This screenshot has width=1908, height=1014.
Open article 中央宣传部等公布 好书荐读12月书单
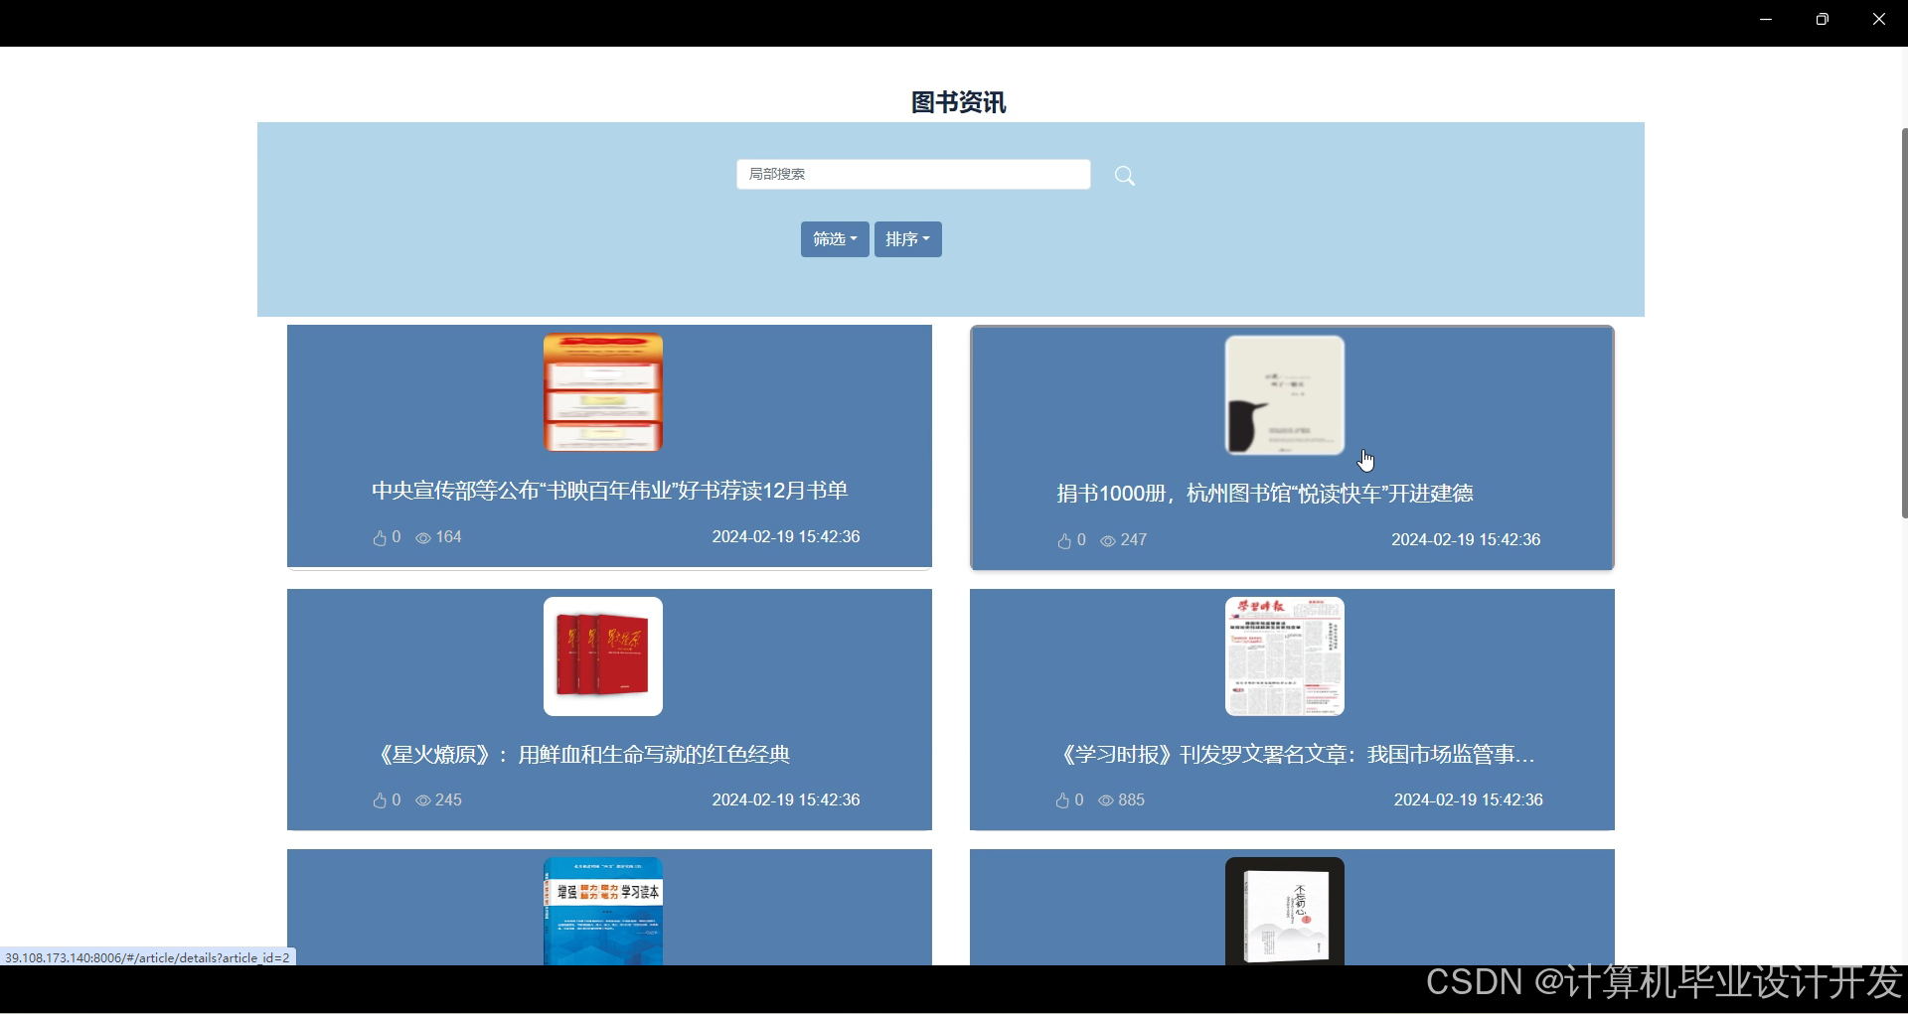(609, 491)
